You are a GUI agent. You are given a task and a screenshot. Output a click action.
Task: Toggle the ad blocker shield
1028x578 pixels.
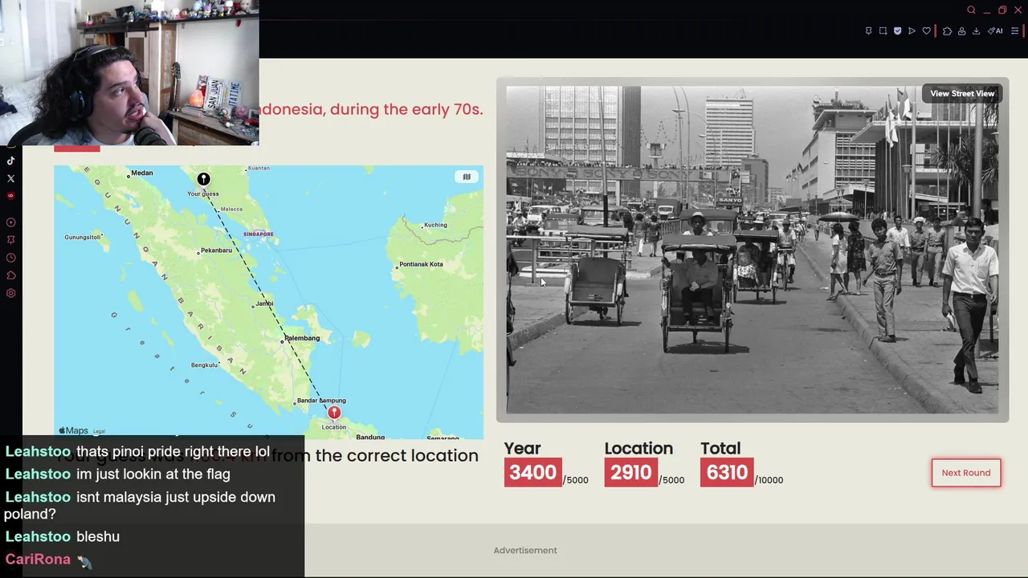point(897,31)
